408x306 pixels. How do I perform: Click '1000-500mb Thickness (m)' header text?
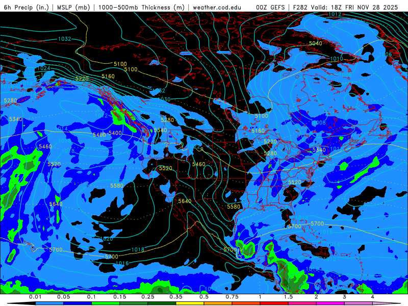tap(141, 7)
